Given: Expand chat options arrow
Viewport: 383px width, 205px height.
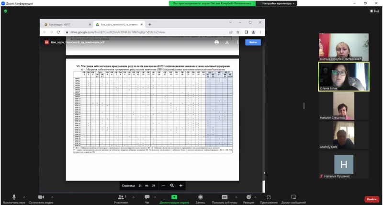Looking at the screenshot, I should pyautogui.click(x=155, y=197).
